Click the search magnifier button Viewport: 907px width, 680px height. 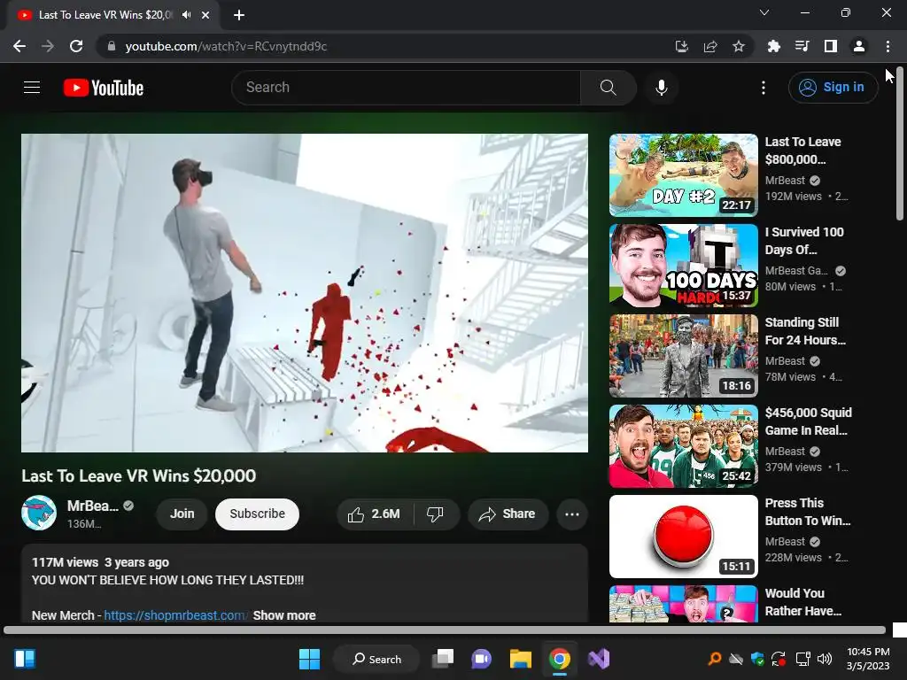[608, 88]
